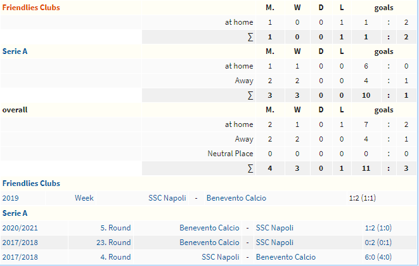View the 6:0 (4:0) match result
This screenshot has width=419, height=266.
pyautogui.click(x=378, y=257)
